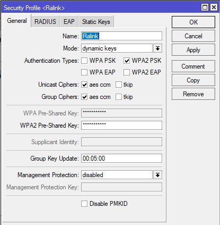Open the Management Protection dropdown arrow

157,175
